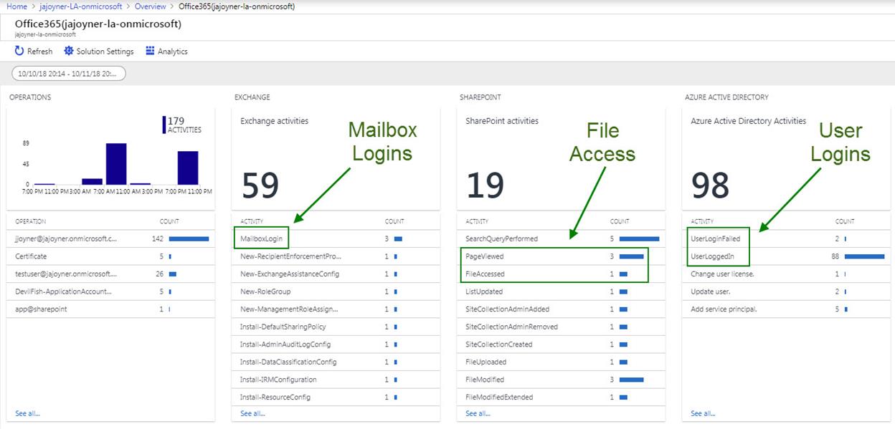Image resolution: width=895 pixels, height=429 pixels.
Task: Click the Analytics grid icon
Action: click(x=150, y=51)
